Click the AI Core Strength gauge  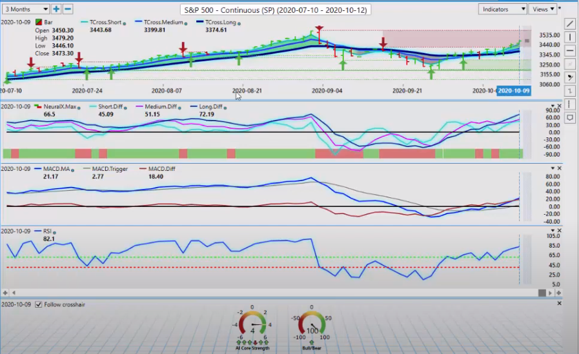point(252,326)
